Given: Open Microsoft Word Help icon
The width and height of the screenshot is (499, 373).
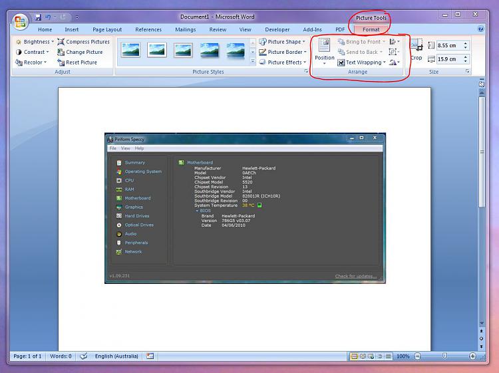Looking at the screenshot, I should [480, 29].
